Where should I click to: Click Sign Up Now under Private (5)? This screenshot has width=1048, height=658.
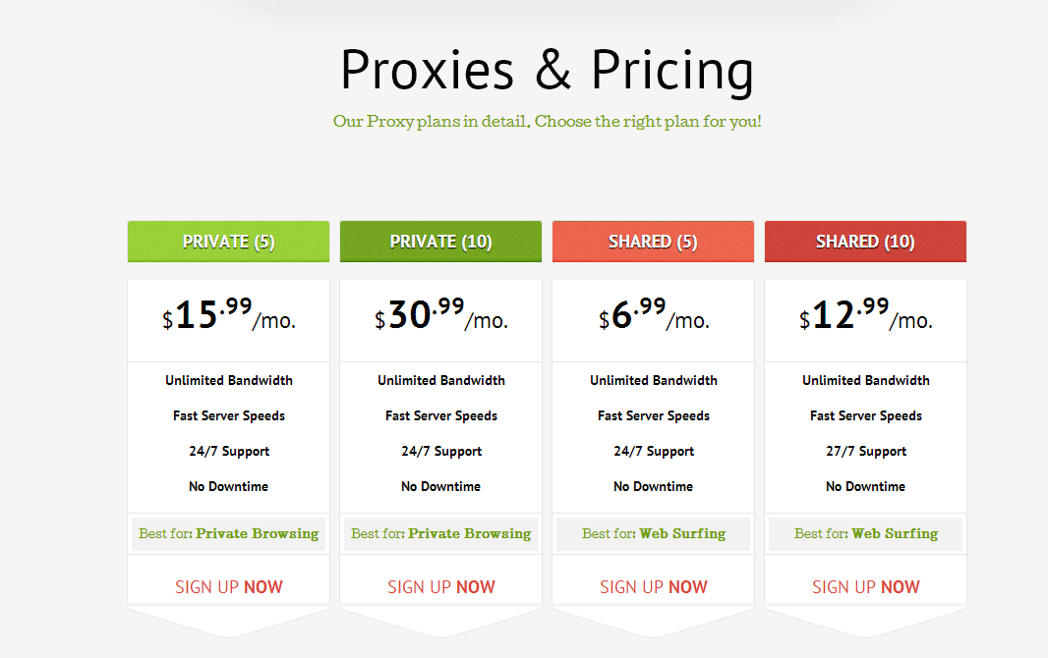pos(229,586)
